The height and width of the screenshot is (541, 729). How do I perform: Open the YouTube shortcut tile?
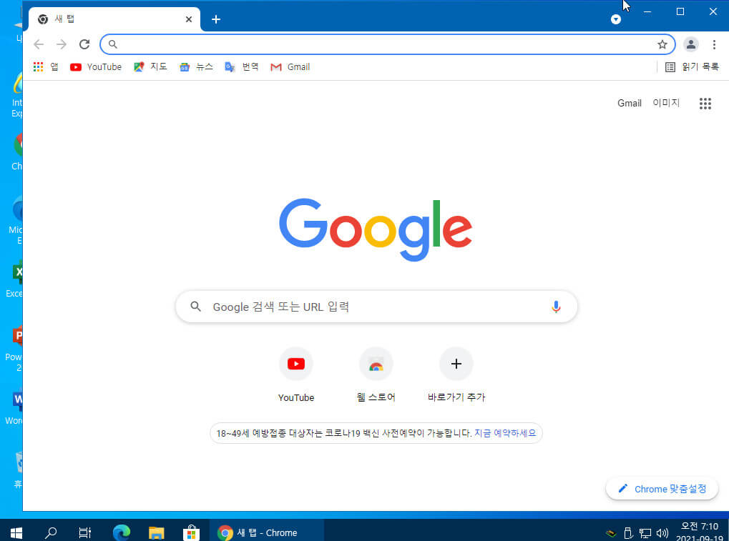(295, 374)
